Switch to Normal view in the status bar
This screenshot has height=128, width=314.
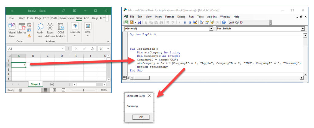click(x=45, y=90)
